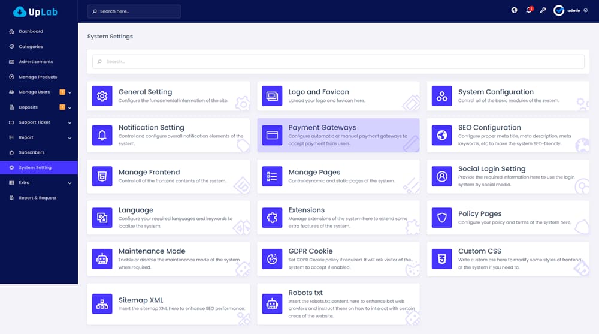The width and height of the screenshot is (599, 334).
Task: Open the Custom CSS card title
Action: (479, 251)
